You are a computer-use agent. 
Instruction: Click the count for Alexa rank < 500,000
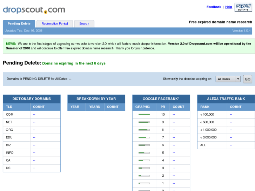[x=231, y=122]
